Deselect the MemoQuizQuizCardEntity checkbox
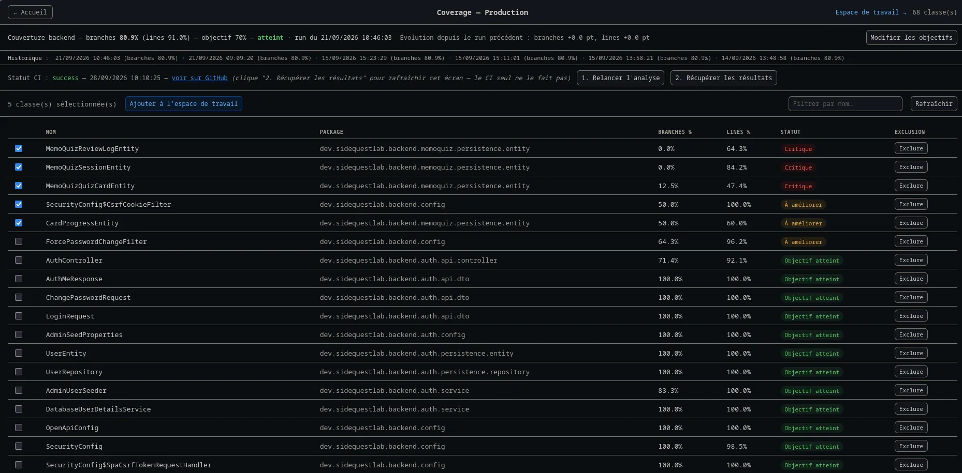Screen dimensions: 962x473 click(x=19, y=186)
